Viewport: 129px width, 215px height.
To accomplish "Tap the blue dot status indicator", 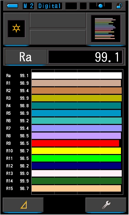I will (x=101, y=6).
